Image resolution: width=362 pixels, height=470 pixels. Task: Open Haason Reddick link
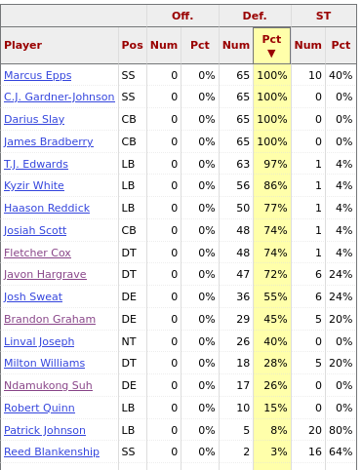pyautogui.click(x=47, y=208)
